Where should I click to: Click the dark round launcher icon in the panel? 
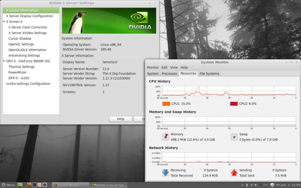coord(45,185)
